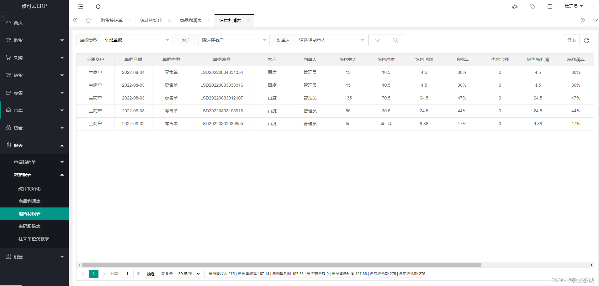This screenshot has height=286, width=599.
Task: Expand more filter options chevron
Action: 378,40
